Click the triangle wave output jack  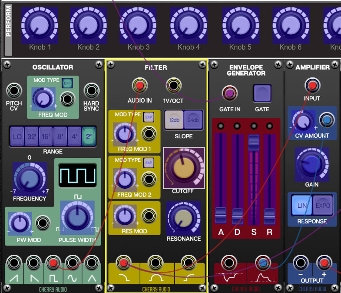pyautogui.click(x=92, y=263)
